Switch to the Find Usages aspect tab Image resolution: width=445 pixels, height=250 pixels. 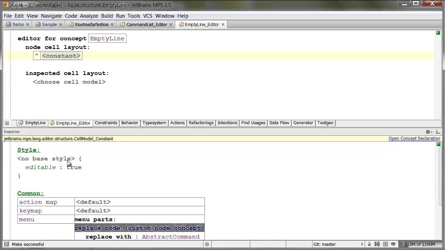(x=253, y=123)
